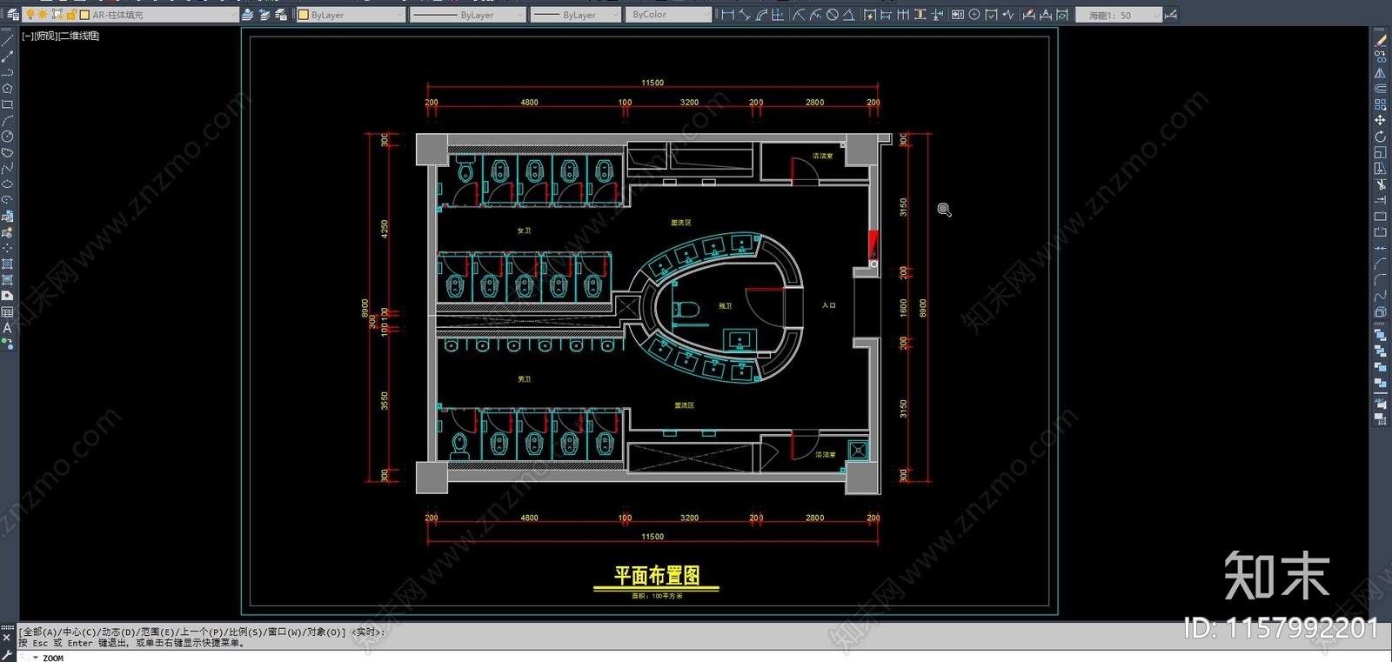Toggle layer freeze sun icon
The width and height of the screenshot is (1392, 662).
tap(43, 15)
